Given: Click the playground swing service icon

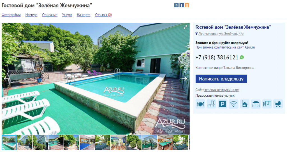Looking at the screenshot, I should (x=267, y=104).
